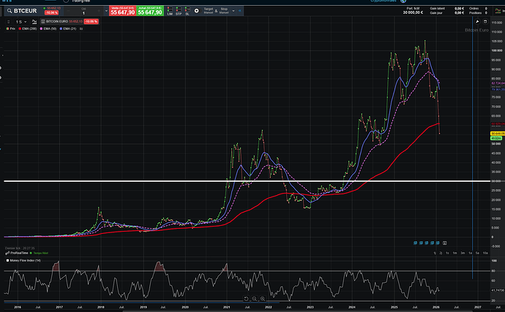Viewport: 505px width, 312px height.
Task: Click the Money Flow Index (14) label
Action: click(26, 259)
